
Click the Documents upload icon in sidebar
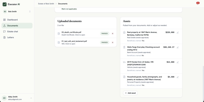[x=4, y=26]
